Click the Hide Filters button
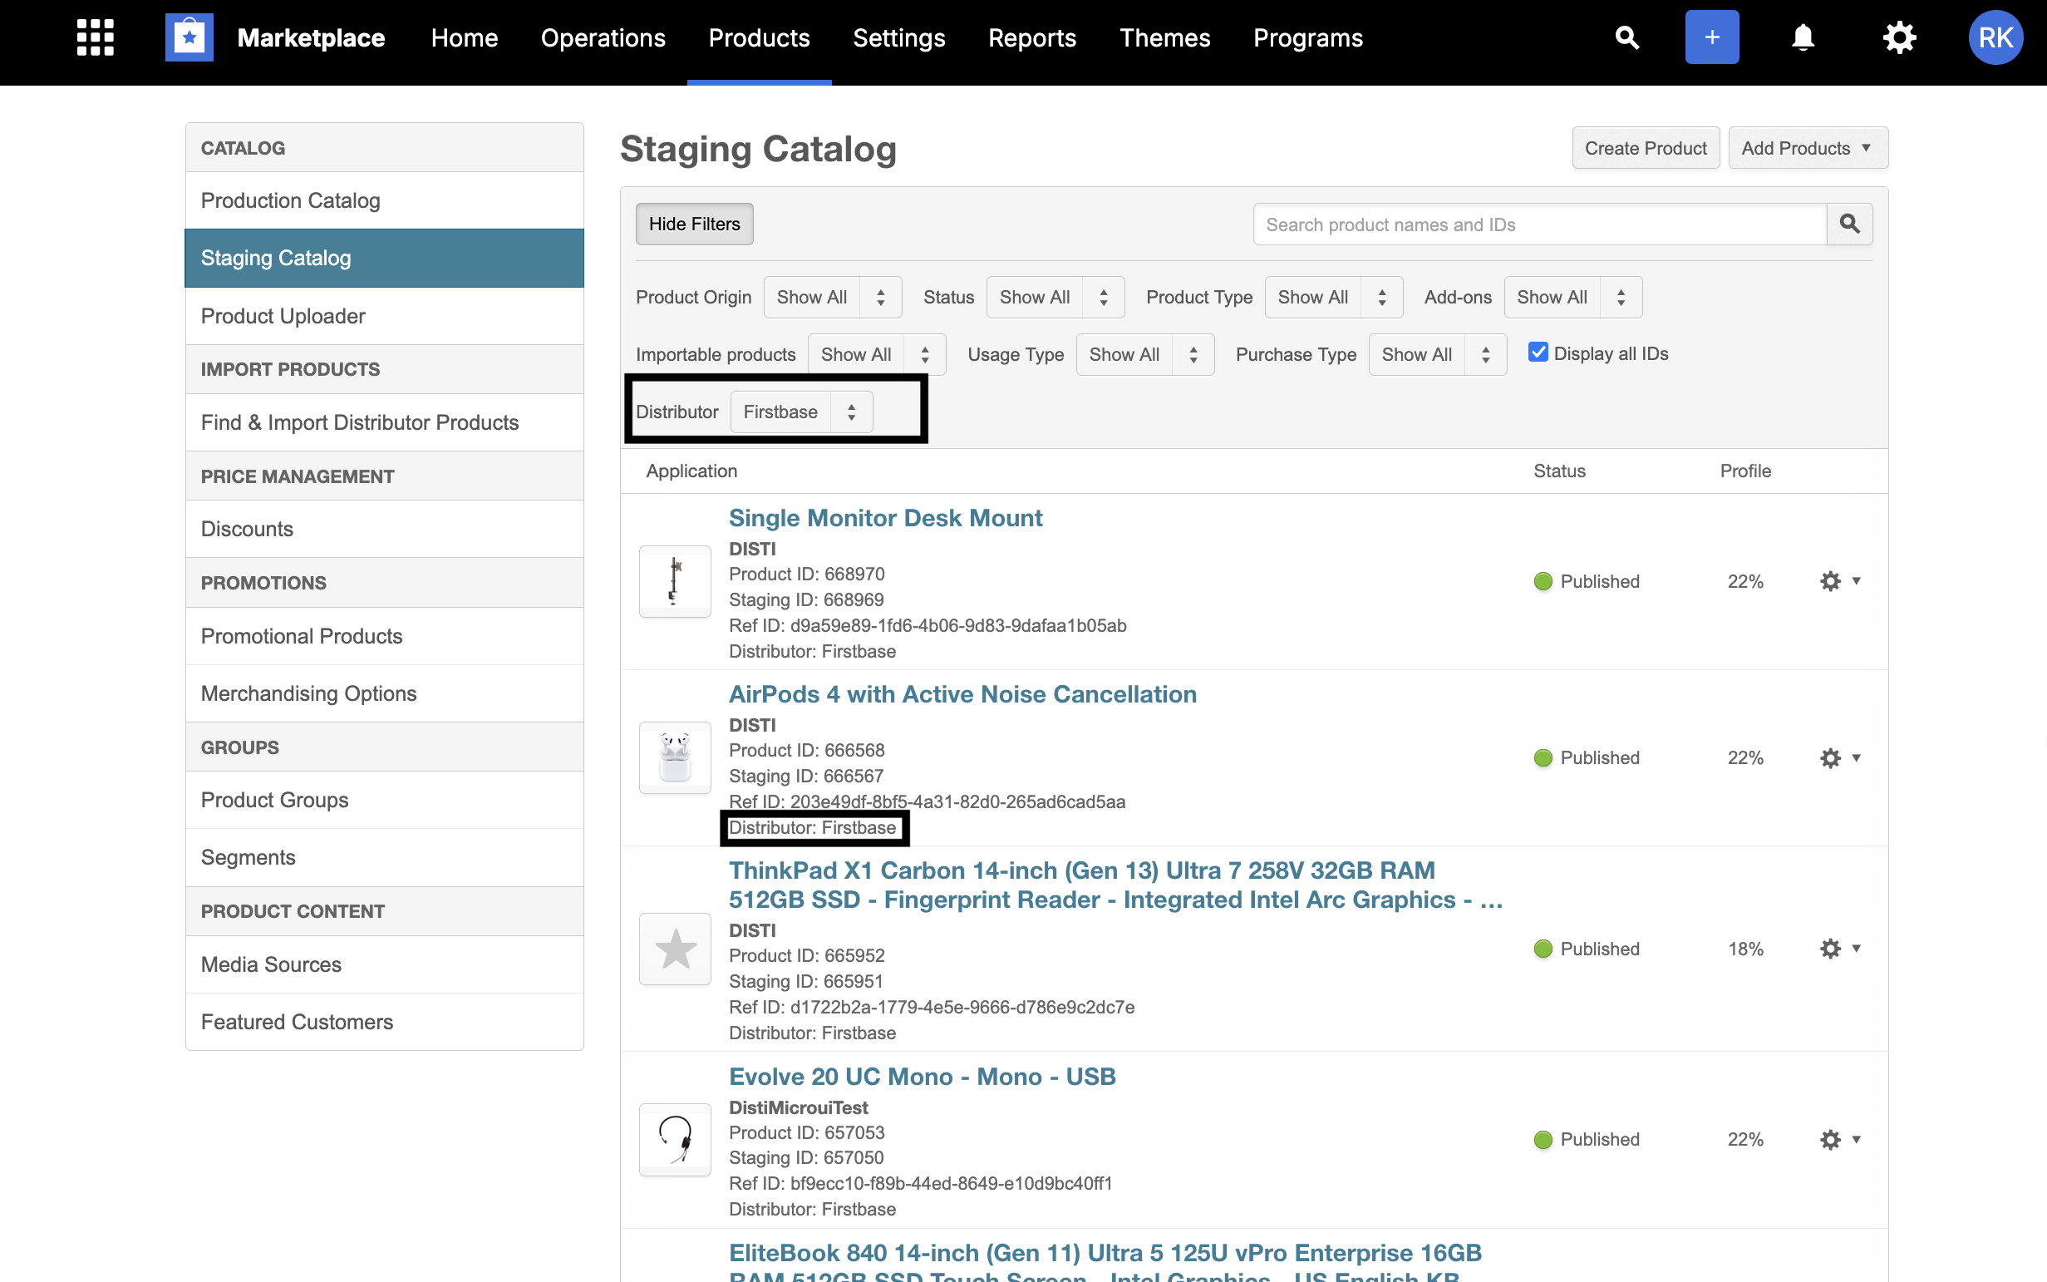Screen dimensions: 2047x1282 tap(694, 224)
